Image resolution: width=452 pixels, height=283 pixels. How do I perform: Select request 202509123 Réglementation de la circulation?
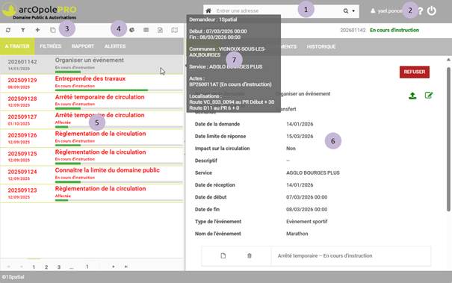[x=92, y=193]
